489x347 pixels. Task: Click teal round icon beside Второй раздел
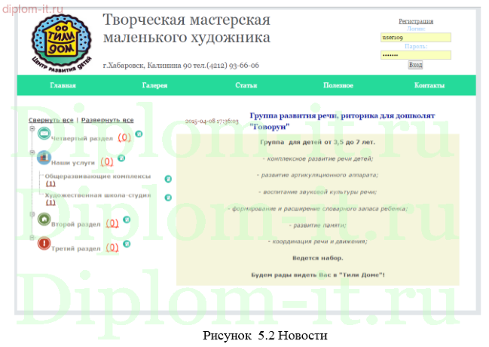[x=127, y=220]
